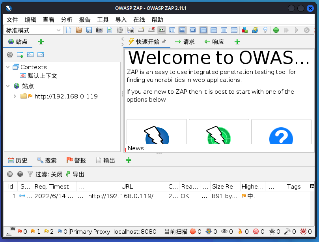Click the Automated Scan blue lightning card
This screenshot has height=242, width=319.
(x=157, y=132)
